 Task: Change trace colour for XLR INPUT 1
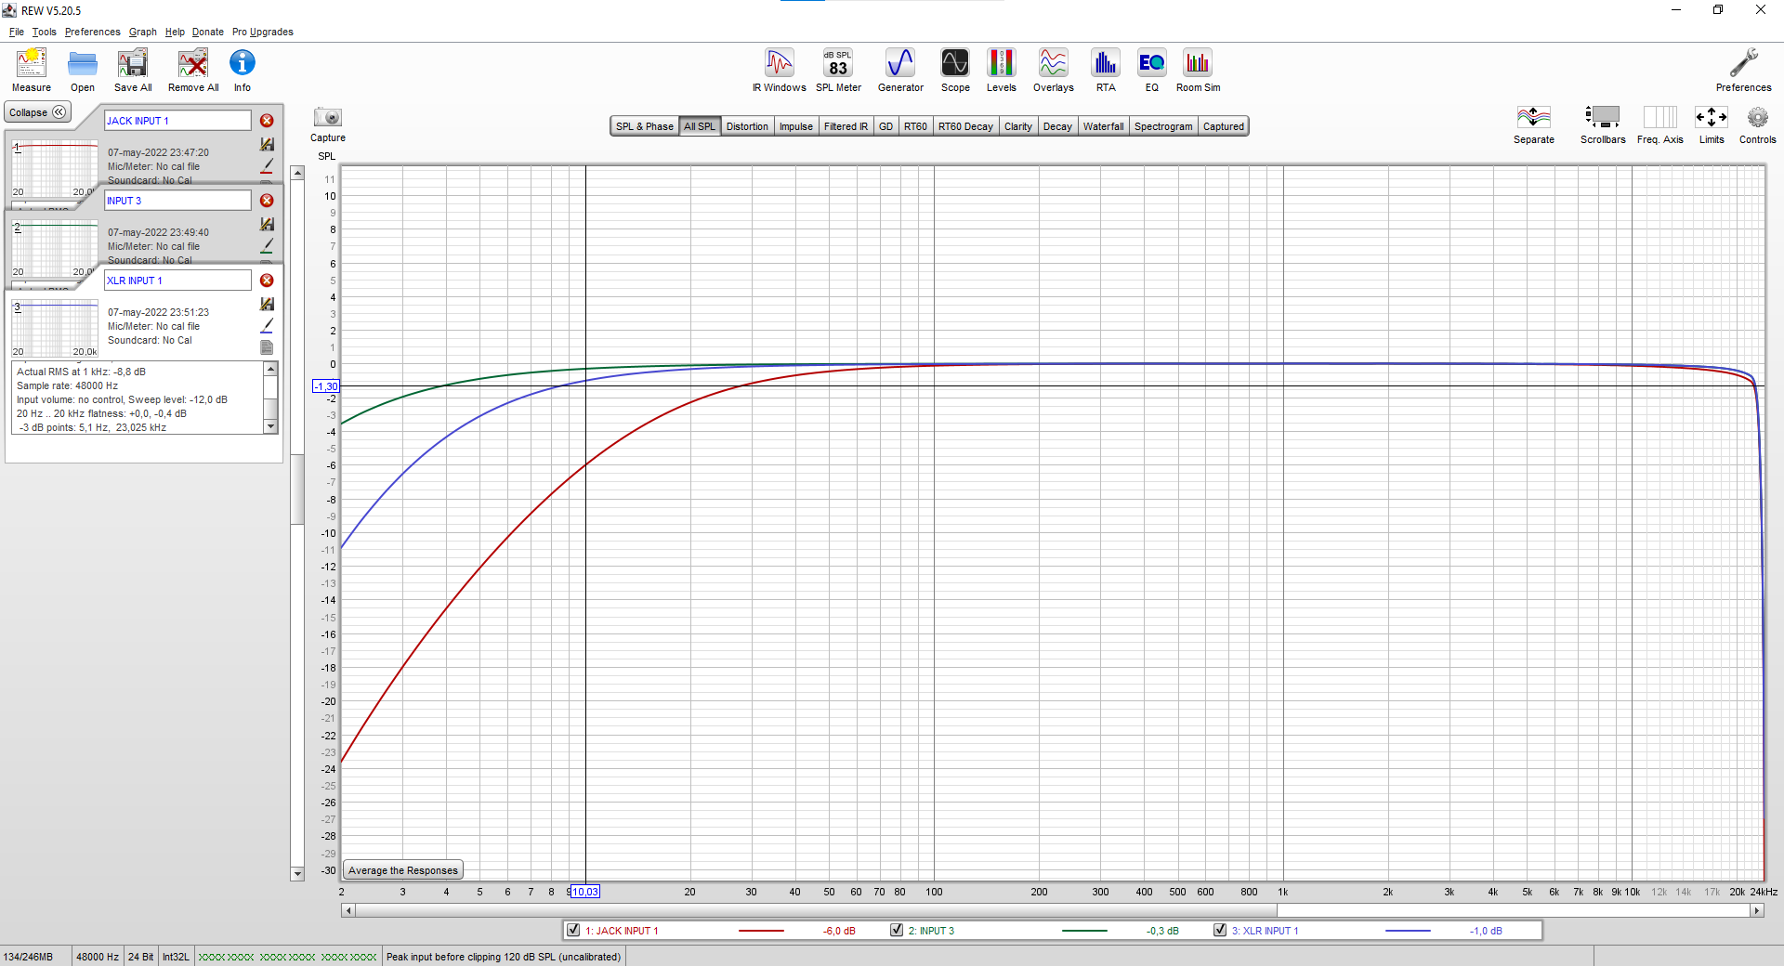[x=267, y=325]
